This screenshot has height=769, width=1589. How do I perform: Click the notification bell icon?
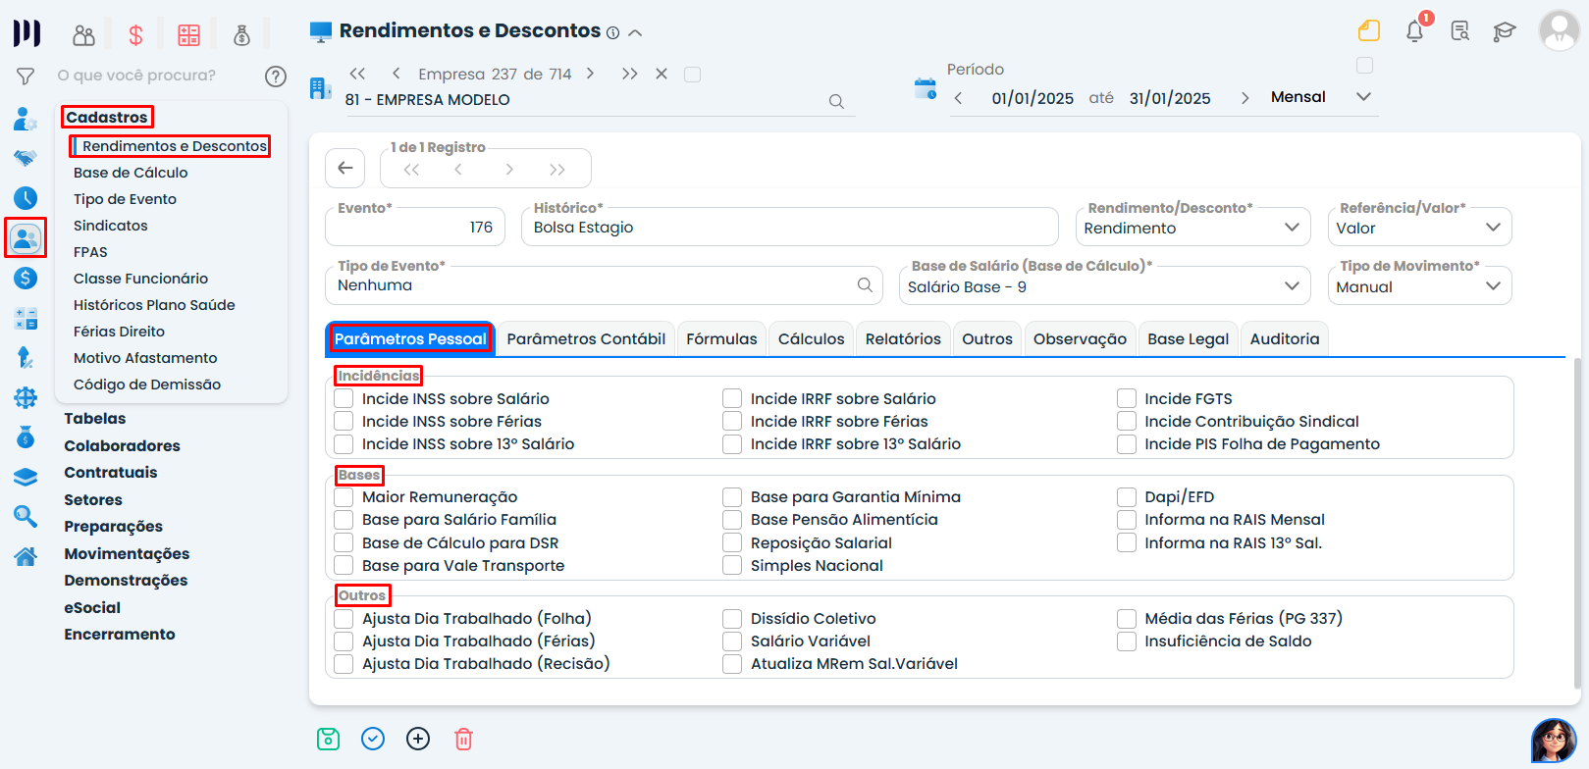[x=1414, y=31]
